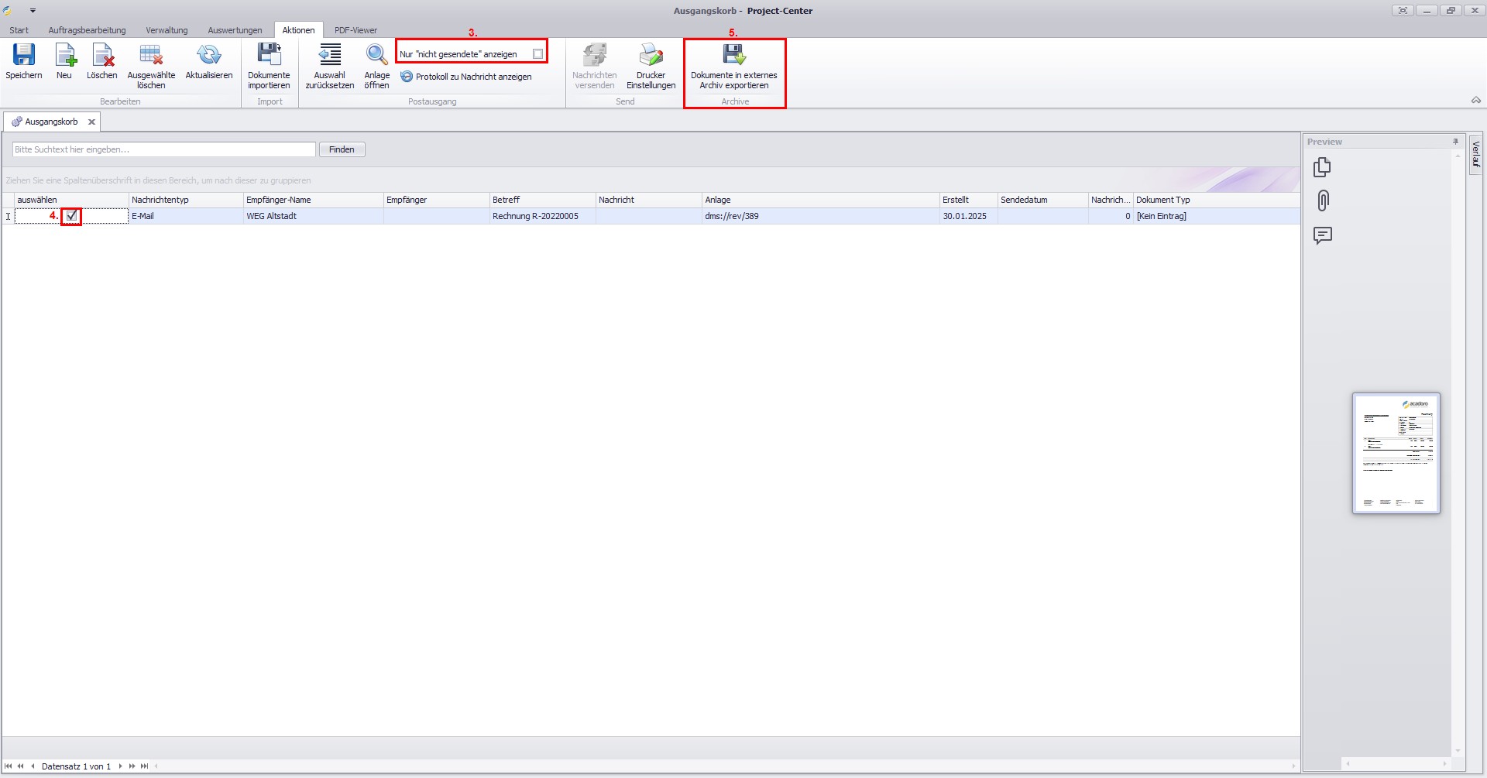Image resolution: width=1487 pixels, height=778 pixels.
Task: Enable 'Nur nicht gesendete anzeigen' checkbox
Action: [x=537, y=54]
